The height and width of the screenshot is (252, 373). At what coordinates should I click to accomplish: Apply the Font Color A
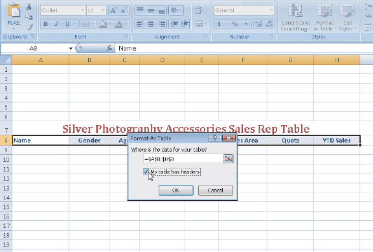point(119,24)
